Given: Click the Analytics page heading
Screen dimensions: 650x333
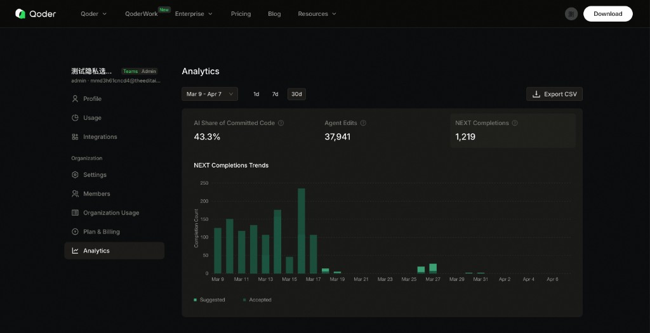Looking at the screenshot, I should click(x=201, y=71).
